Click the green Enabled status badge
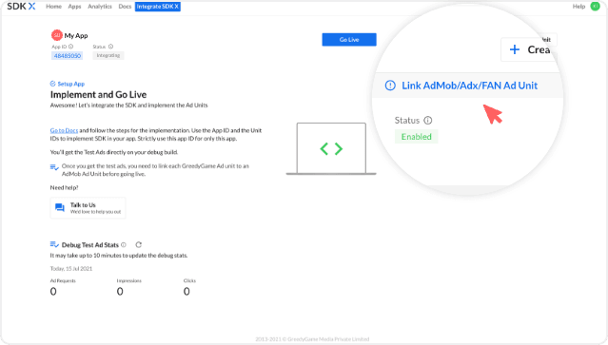Image resolution: width=608 pixels, height=345 pixels. [416, 137]
